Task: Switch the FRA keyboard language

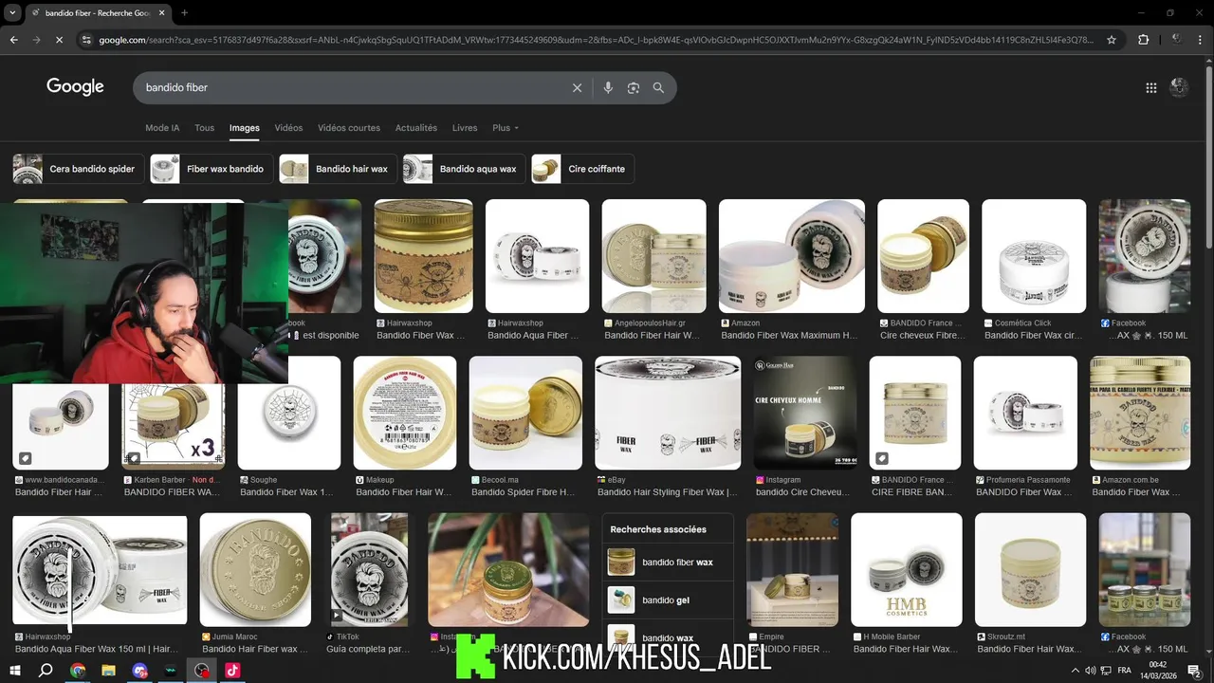Action: point(1124,671)
